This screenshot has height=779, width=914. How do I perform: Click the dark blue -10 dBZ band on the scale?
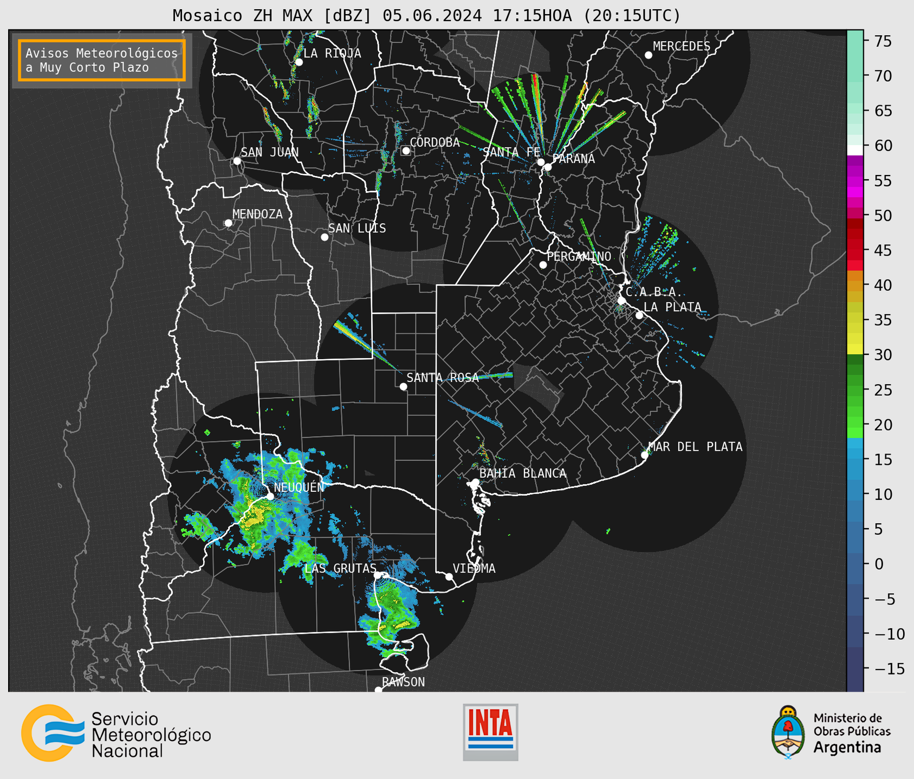point(855,634)
